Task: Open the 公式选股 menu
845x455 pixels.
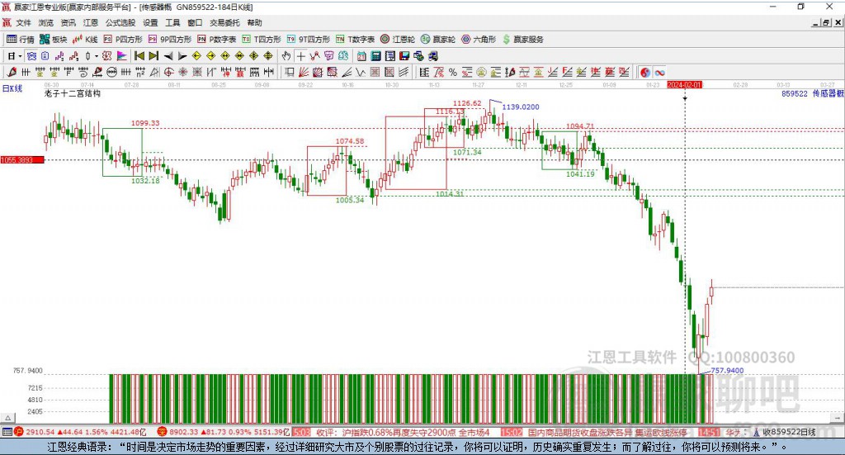Action: 120,23
